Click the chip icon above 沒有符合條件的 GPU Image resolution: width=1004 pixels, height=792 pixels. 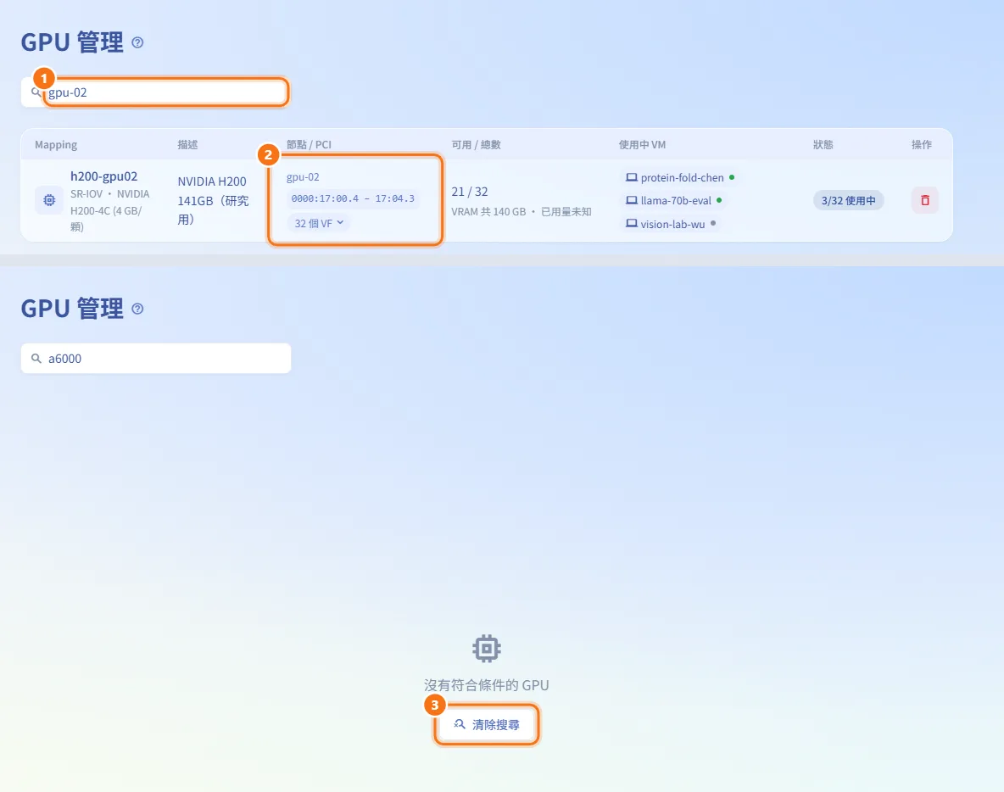[x=487, y=649]
